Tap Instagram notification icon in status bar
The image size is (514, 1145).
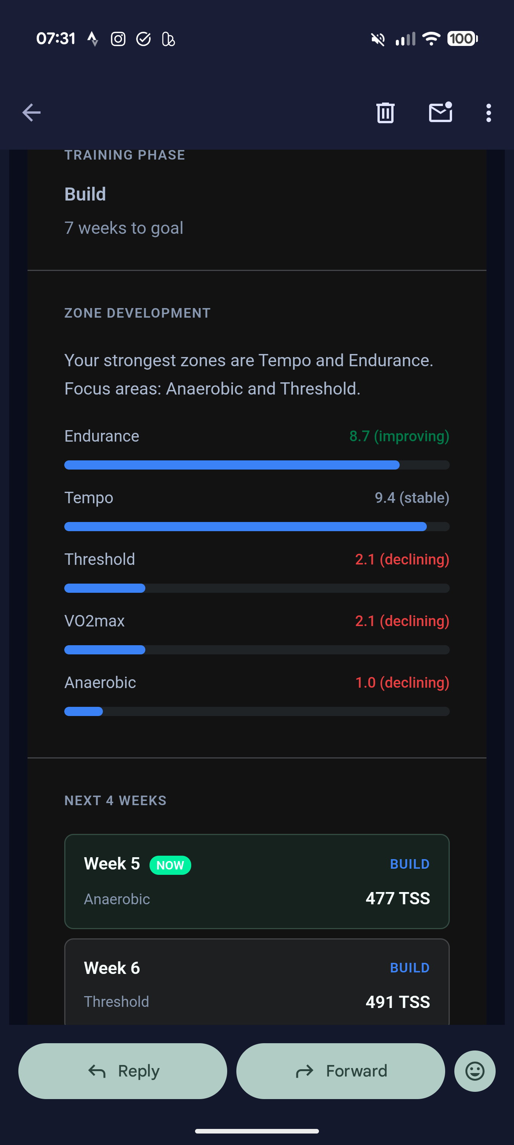[118, 39]
